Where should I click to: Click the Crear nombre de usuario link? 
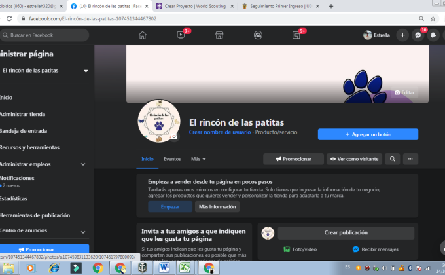(219, 132)
